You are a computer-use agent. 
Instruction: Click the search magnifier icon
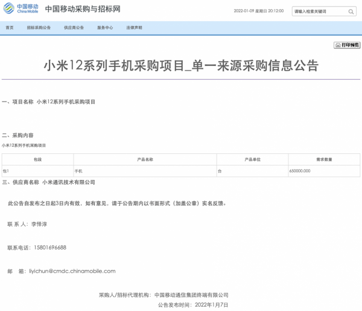click(351, 11)
